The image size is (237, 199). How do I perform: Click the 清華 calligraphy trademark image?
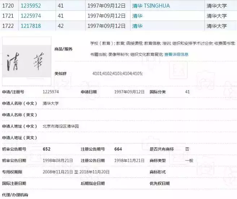[27, 61]
